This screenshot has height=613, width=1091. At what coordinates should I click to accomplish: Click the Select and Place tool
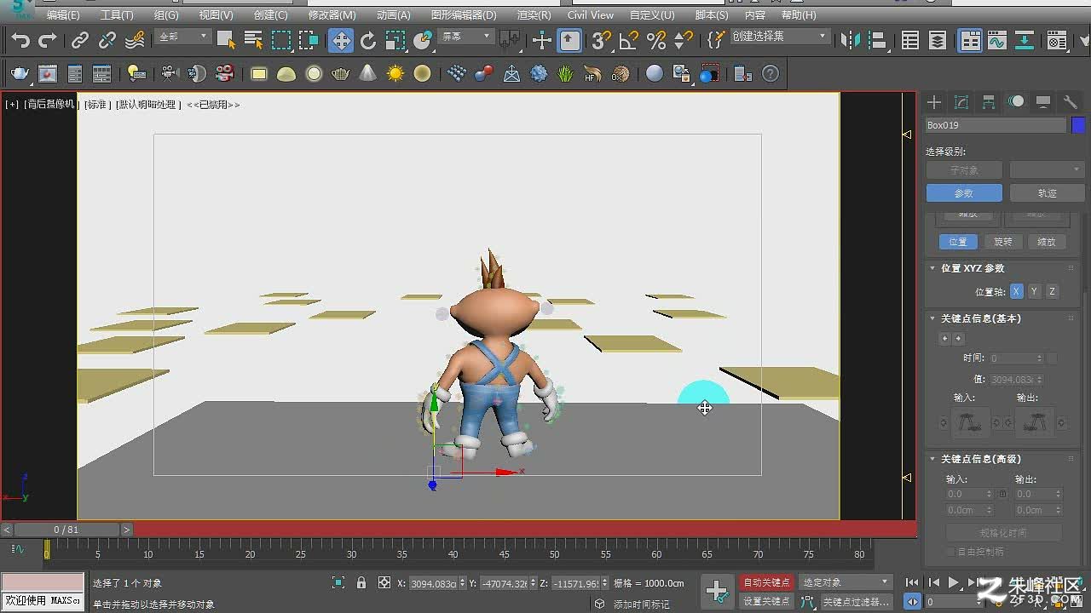[423, 40]
